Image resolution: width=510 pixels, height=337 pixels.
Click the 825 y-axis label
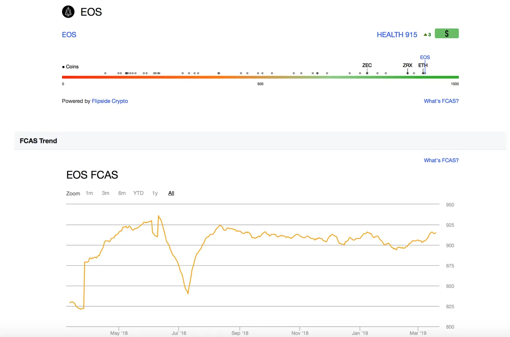450,306
